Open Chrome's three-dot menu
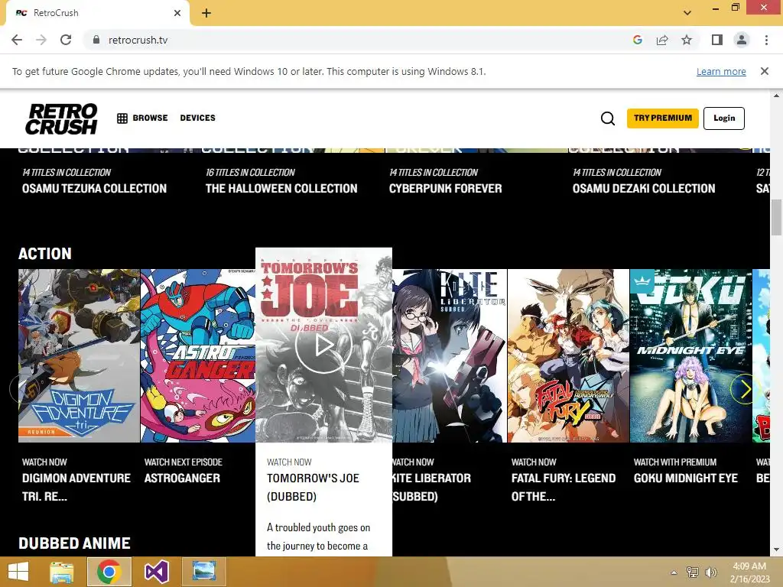The width and height of the screenshot is (783, 587). pos(766,40)
